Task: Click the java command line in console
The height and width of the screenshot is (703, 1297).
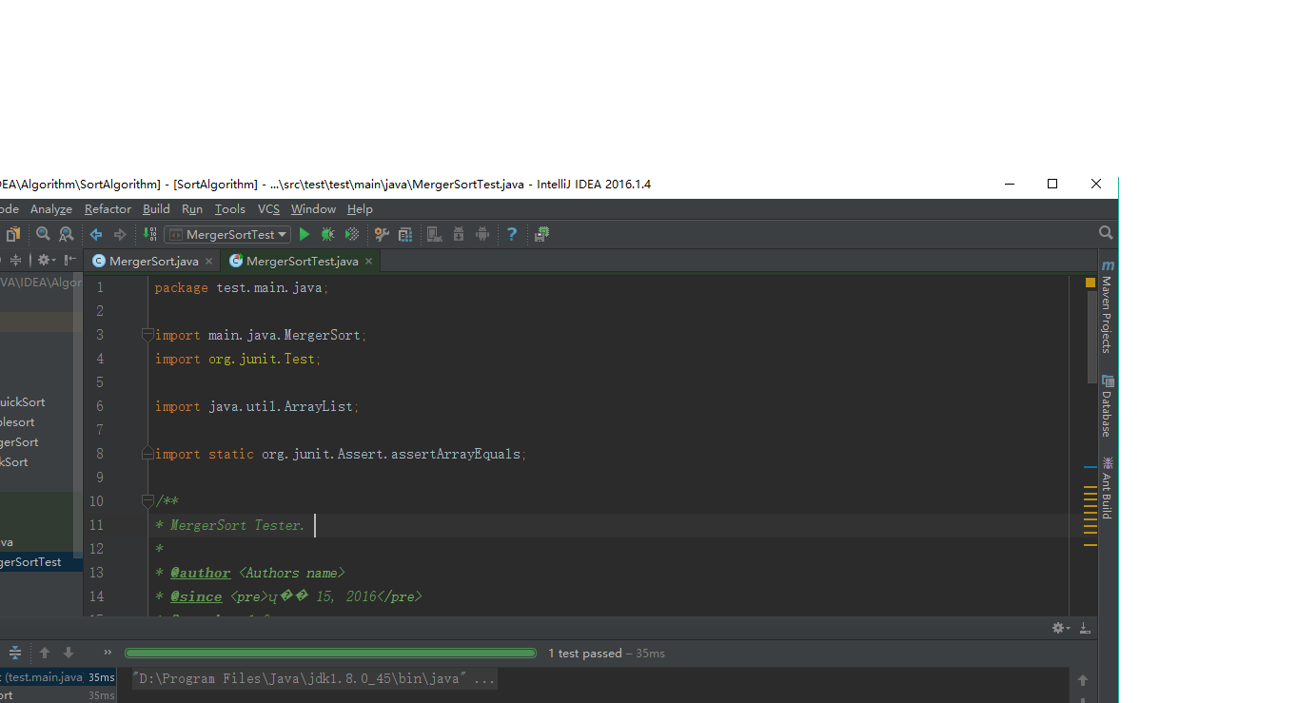Action: coord(314,679)
